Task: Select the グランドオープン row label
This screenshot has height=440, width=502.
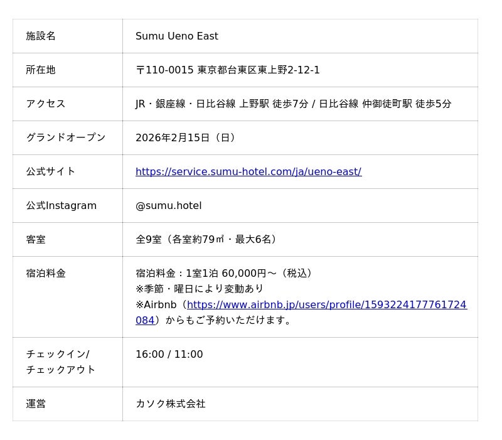Action: (x=66, y=138)
